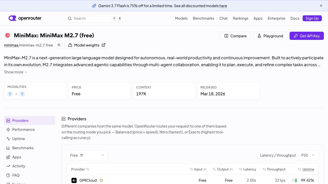Click the '2.00s' latency value
Viewport: 328px width, 184px height.
click(251, 180)
